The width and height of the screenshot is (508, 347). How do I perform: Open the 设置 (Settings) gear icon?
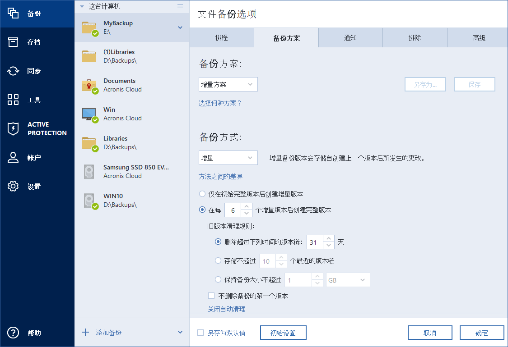[13, 186]
